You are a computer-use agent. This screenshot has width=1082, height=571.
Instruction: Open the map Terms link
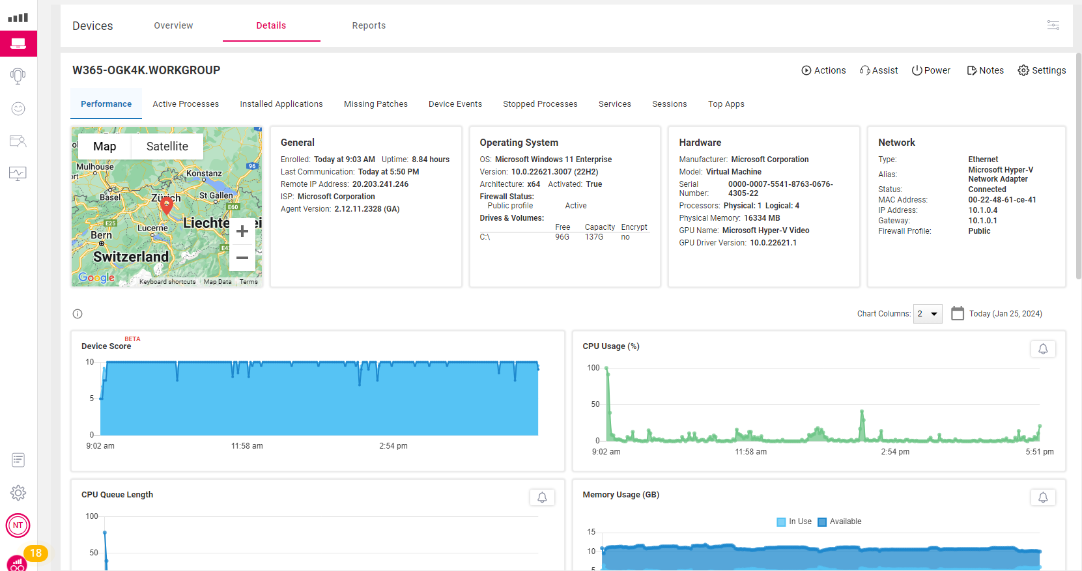[x=248, y=282]
